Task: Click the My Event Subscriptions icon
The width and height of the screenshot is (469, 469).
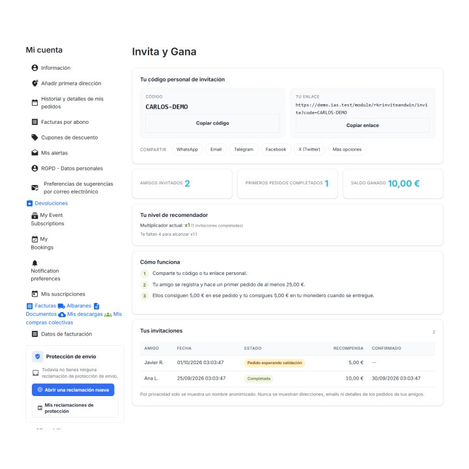Action: click(x=35, y=216)
